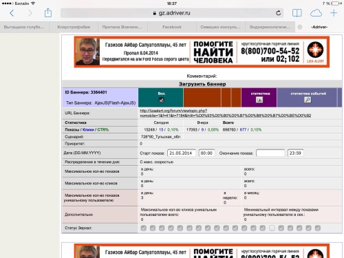The width and height of the screenshot is (344, 258).
Task: Click the hotline number 8(800)700-54-52
Action: (270, 51)
